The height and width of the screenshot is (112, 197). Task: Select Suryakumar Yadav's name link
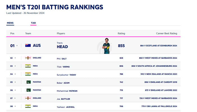pyautogui.click(x=67, y=74)
